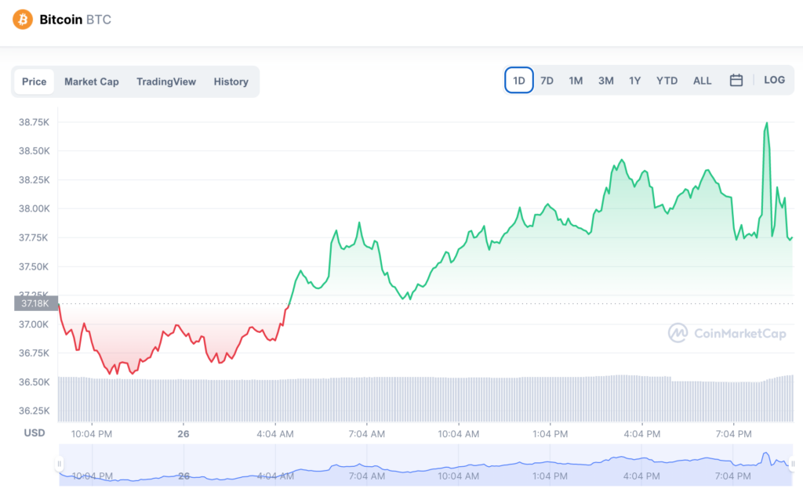Select the YTD time range
Viewport: 803px width, 492px height.
(667, 80)
